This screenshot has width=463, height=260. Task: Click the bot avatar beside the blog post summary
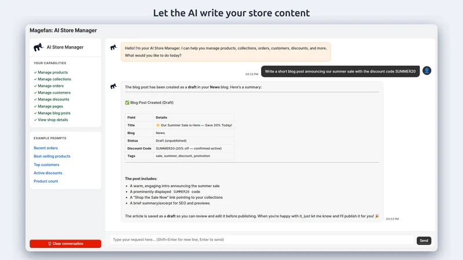(x=113, y=86)
